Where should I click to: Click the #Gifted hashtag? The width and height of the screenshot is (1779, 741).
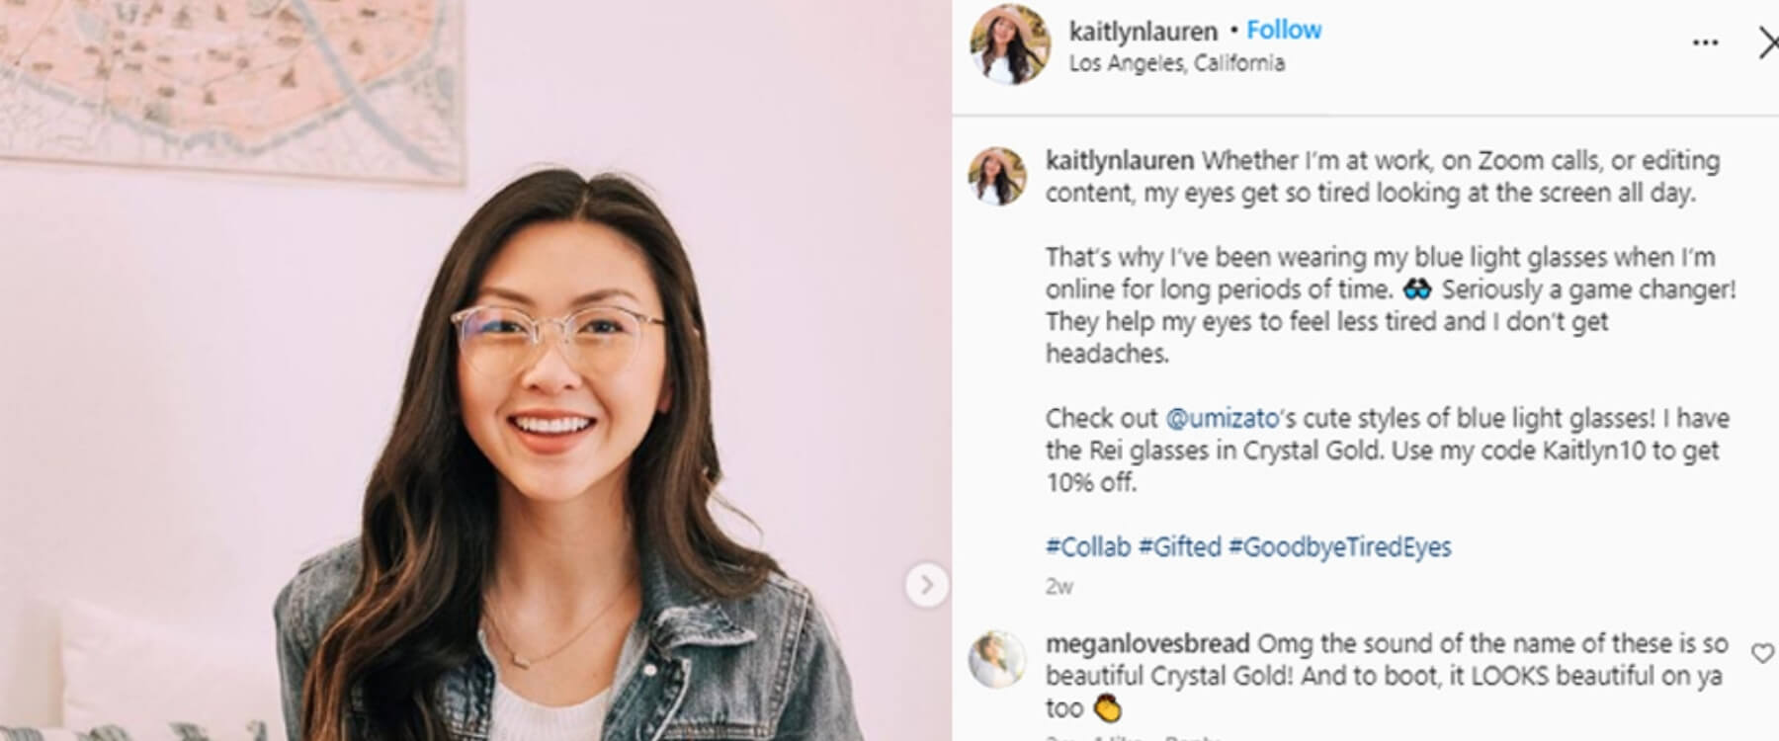click(1179, 546)
